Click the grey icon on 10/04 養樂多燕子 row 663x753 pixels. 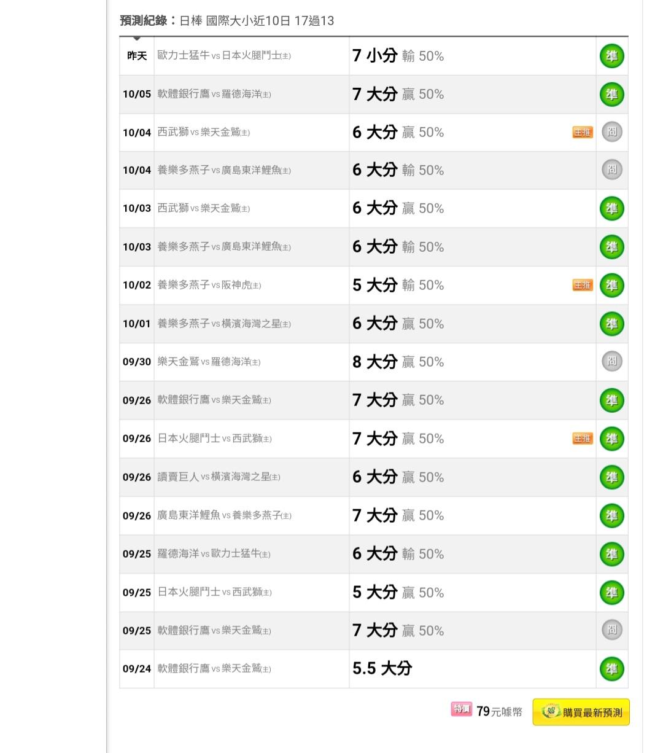[x=611, y=170]
